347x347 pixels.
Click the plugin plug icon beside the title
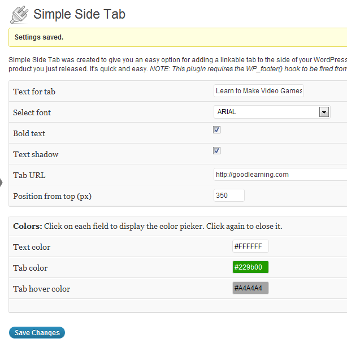click(19, 15)
